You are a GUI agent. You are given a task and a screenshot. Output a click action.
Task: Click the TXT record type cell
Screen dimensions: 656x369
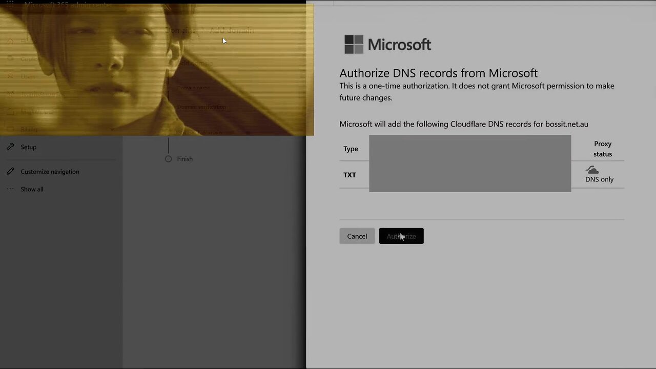[350, 175]
